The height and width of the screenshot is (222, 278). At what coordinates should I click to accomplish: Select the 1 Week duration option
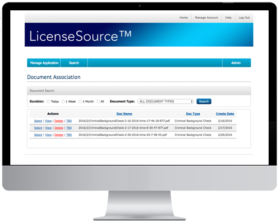click(63, 101)
